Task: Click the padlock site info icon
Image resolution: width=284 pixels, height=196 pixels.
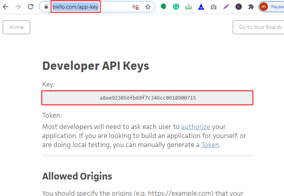Action: (46, 7)
